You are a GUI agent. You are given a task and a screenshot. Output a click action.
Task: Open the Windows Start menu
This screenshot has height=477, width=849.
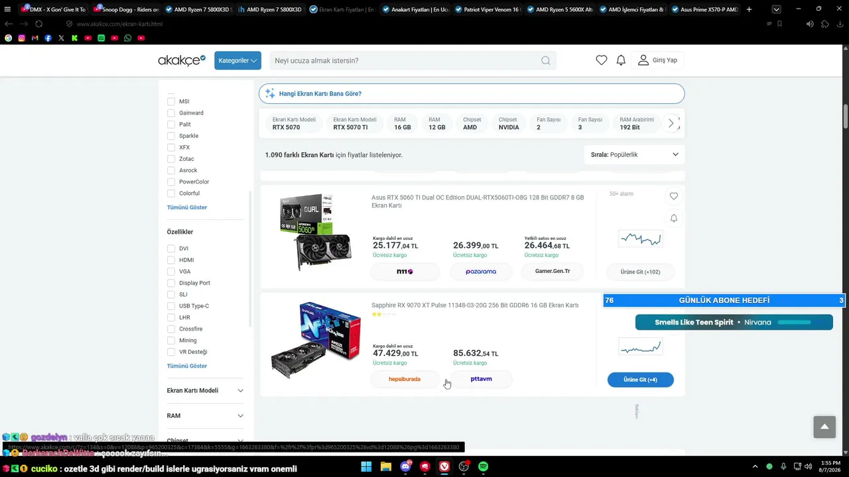click(366, 467)
